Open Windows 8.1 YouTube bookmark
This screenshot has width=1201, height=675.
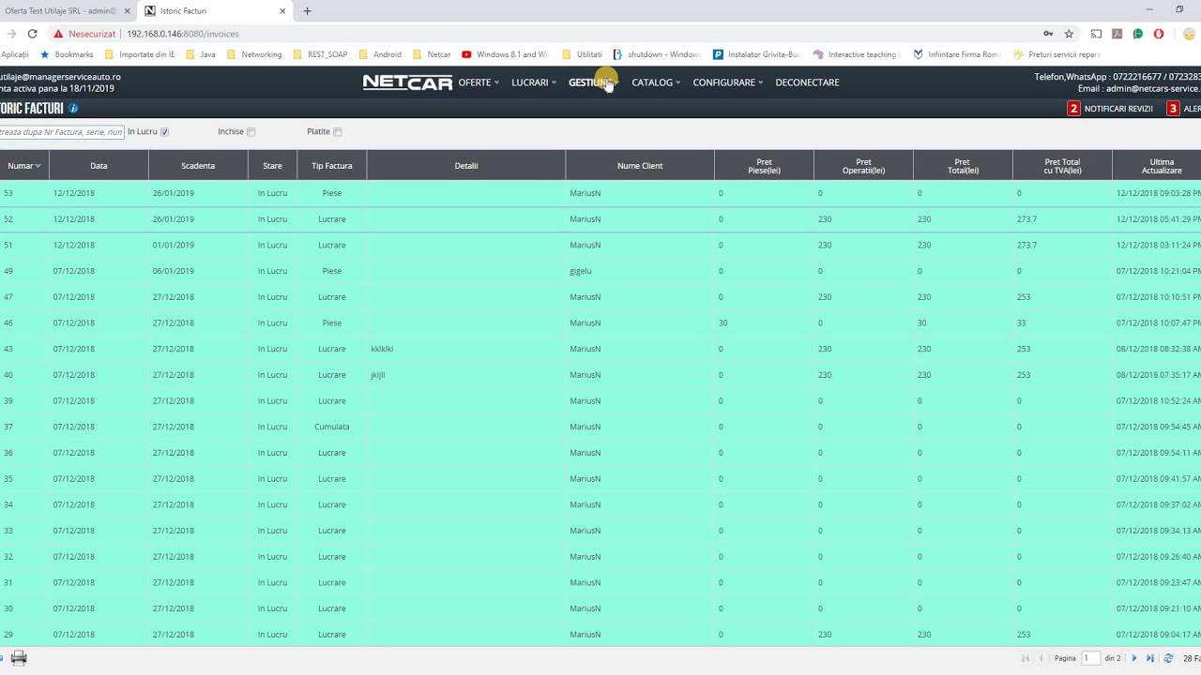point(506,54)
